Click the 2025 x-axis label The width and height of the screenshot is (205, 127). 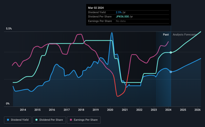(x=183, y=110)
